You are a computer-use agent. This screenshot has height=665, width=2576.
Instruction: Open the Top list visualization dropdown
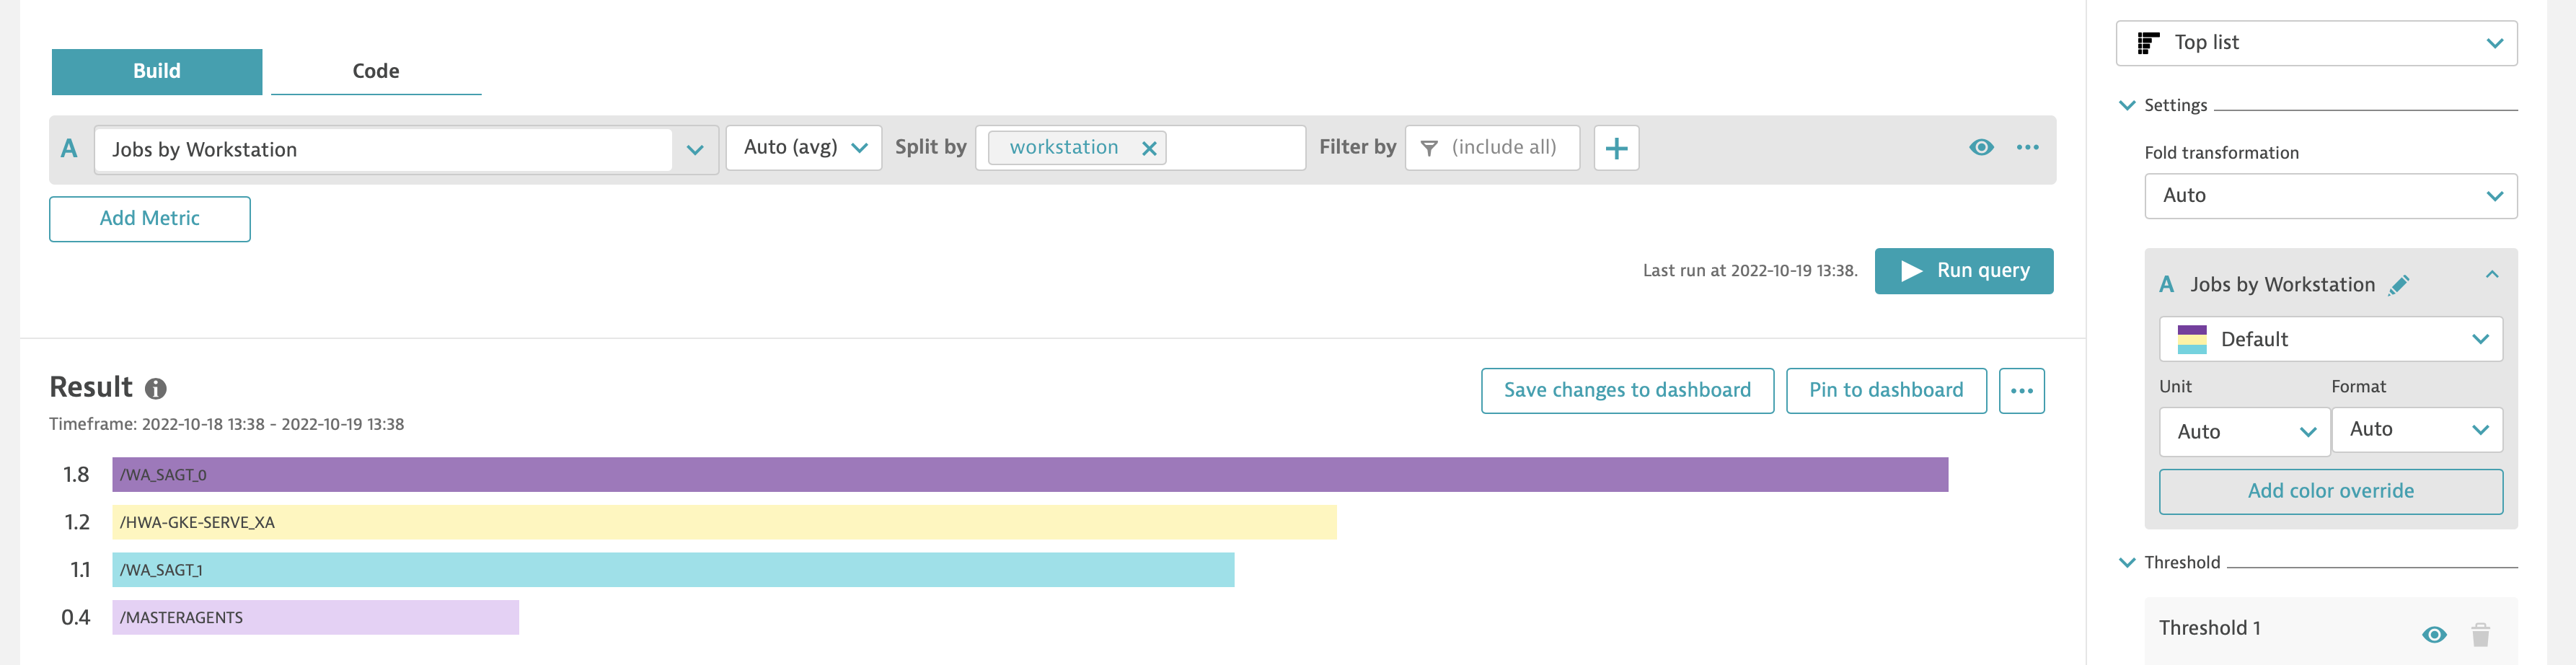click(x=2316, y=43)
